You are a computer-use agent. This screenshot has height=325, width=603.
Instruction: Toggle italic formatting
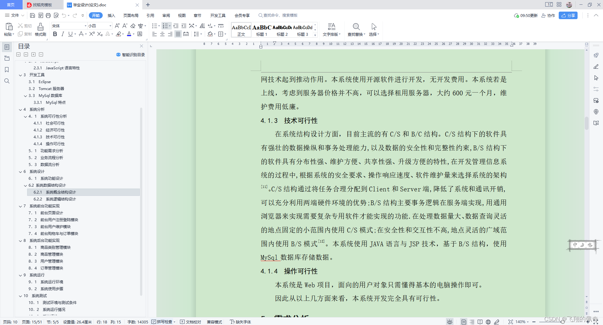(x=62, y=34)
